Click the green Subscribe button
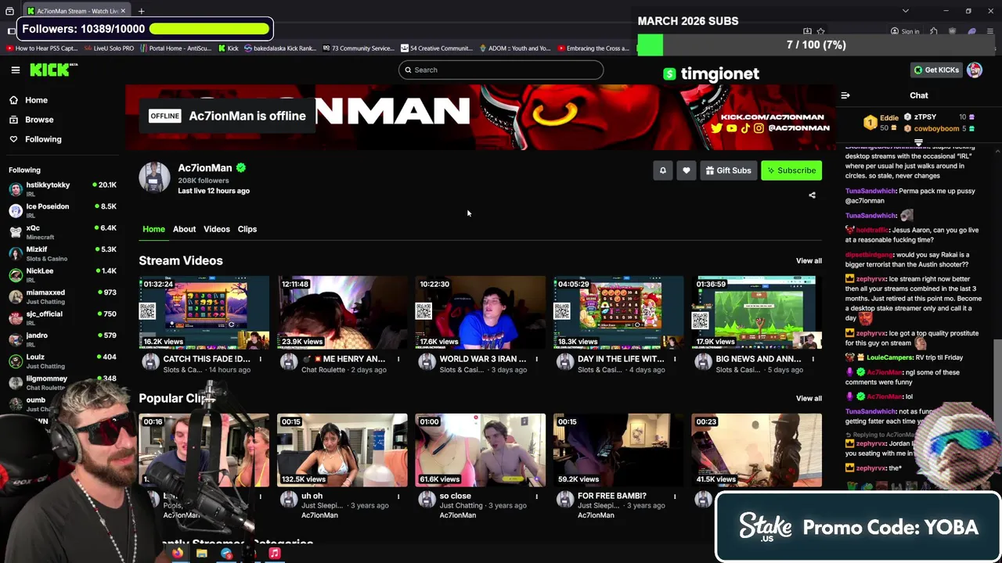Screen dimensions: 1002x563 [791, 170]
